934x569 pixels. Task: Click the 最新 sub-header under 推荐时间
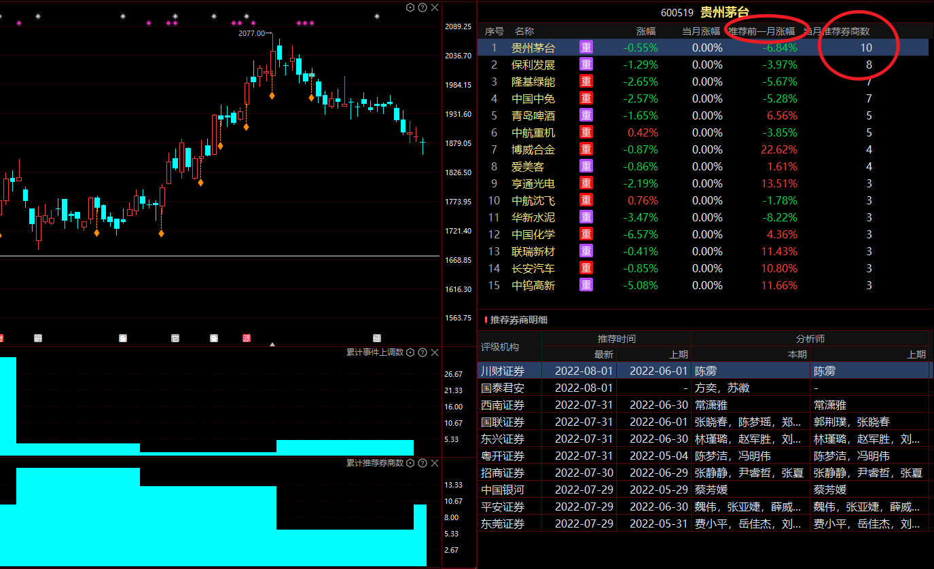604,354
